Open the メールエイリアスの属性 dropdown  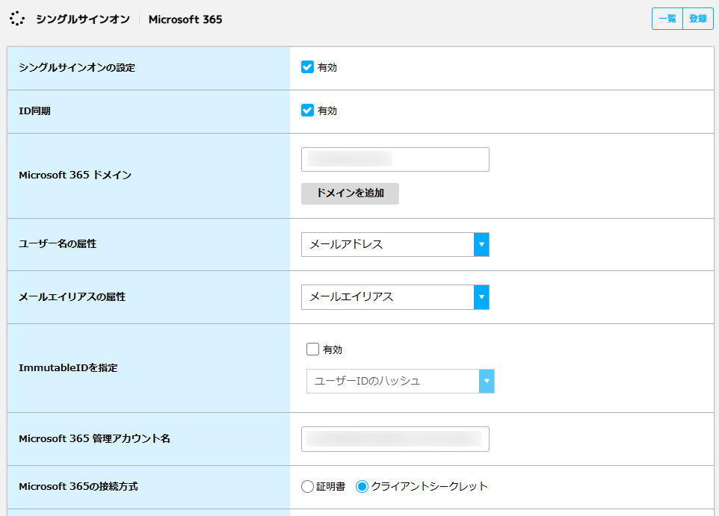(x=395, y=297)
